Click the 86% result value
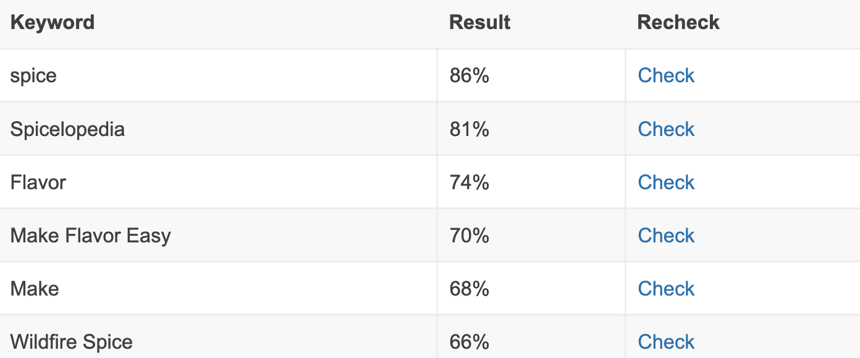Viewport: 860px width, 358px height. 470,75
